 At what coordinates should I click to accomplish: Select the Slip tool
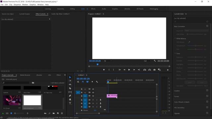pos(70,92)
